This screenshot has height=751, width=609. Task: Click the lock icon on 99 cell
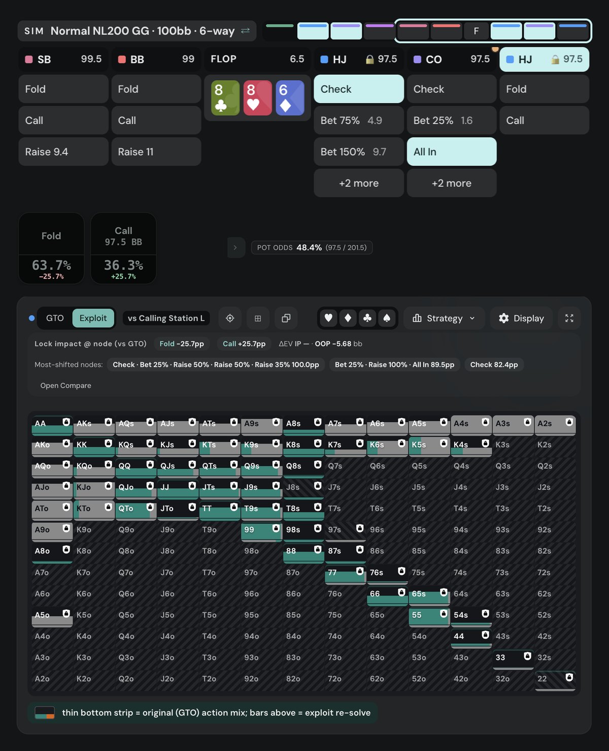(276, 528)
